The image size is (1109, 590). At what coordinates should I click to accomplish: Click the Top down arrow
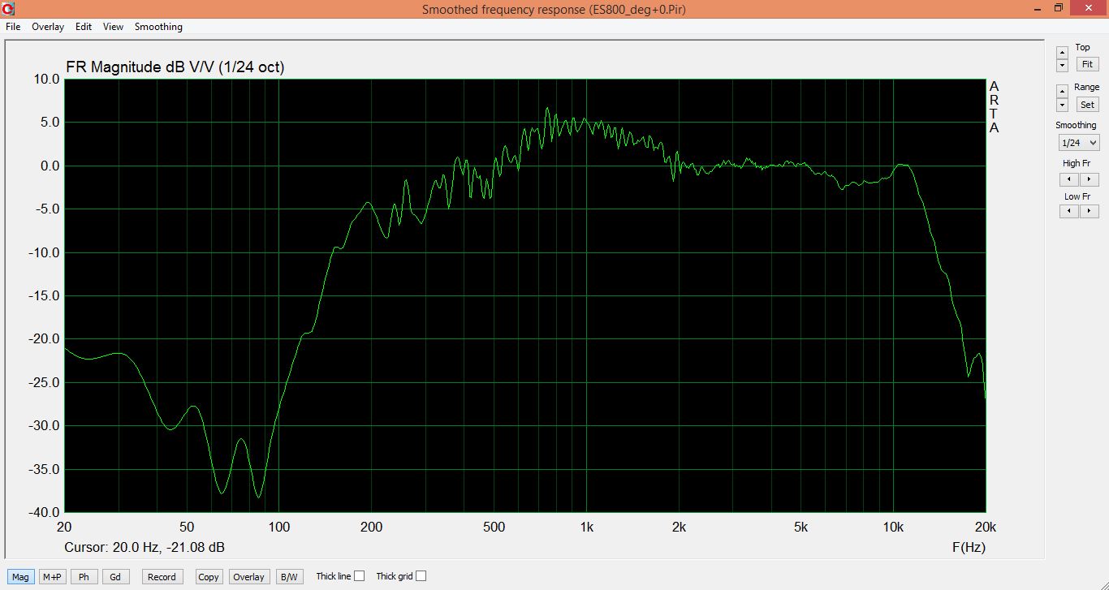pyautogui.click(x=1062, y=65)
